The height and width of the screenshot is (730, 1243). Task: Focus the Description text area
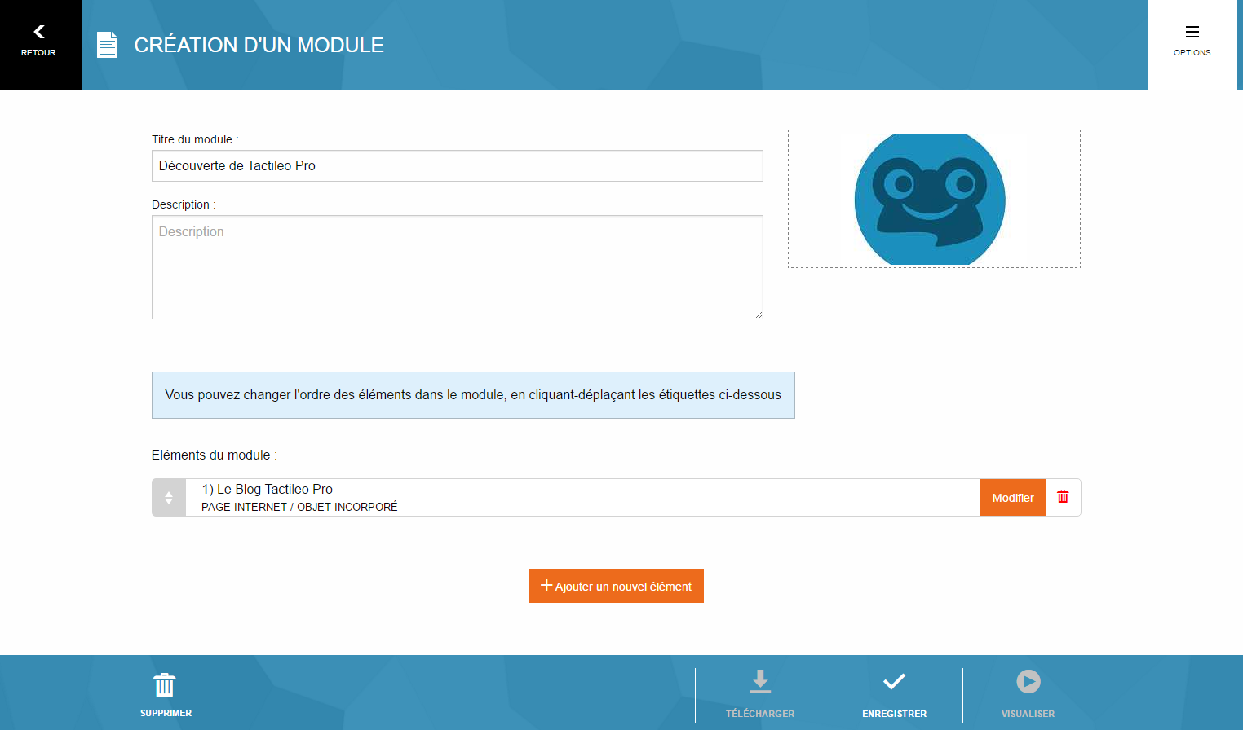coord(457,267)
